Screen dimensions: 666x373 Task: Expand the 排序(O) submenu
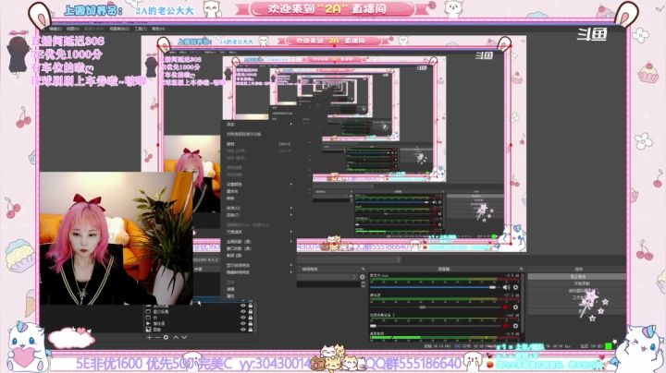pyautogui.click(x=259, y=208)
